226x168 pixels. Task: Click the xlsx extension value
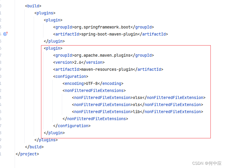[137, 98]
